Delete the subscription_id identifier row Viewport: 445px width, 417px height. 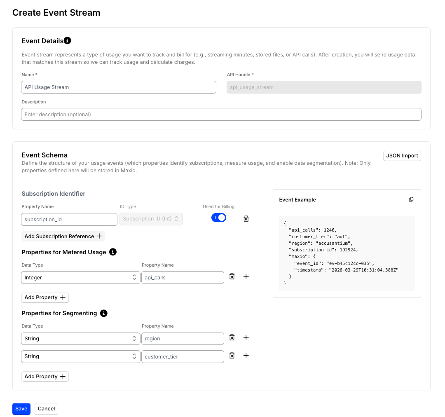click(246, 218)
